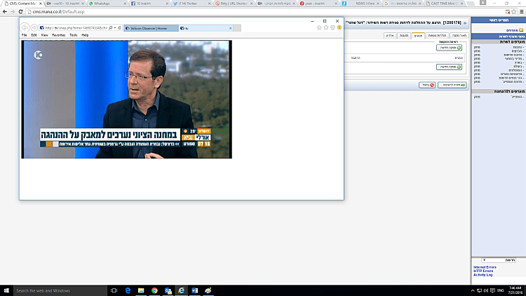The width and height of the screenshot is (526, 296).
Task: Open the Internal Errors link
Action: pyautogui.click(x=485, y=267)
